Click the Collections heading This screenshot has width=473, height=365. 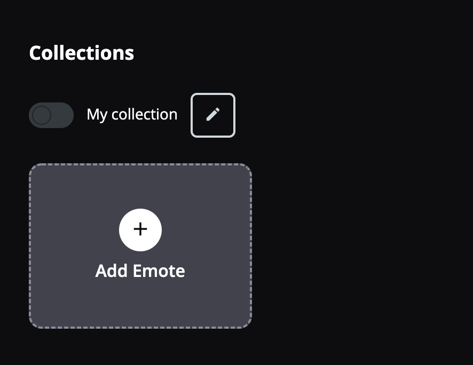pos(82,53)
